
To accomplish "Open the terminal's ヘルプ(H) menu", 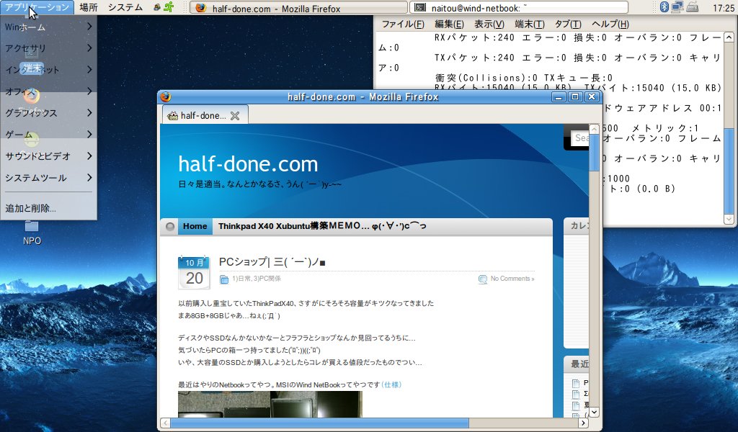I will click(610, 24).
